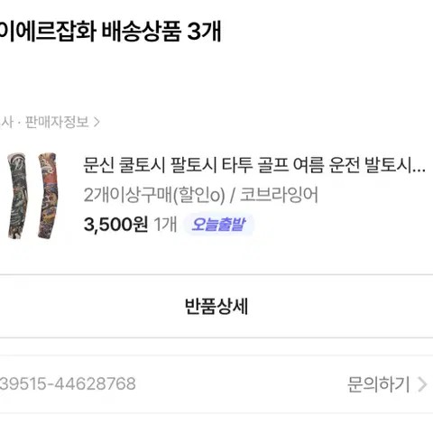The height and width of the screenshot is (433, 433).
Task: Click the chevron next to 판매자정보
Action: click(x=97, y=122)
